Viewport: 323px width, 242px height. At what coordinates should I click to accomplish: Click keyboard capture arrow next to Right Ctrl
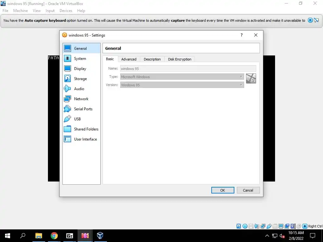click(x=305, y=226)
